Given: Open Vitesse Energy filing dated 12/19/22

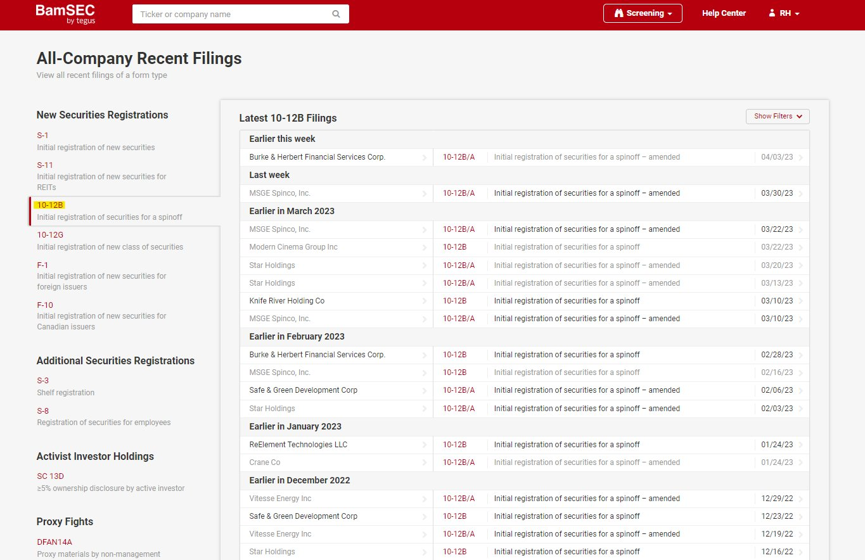Looking at the screenshot, I should [525, 534].
